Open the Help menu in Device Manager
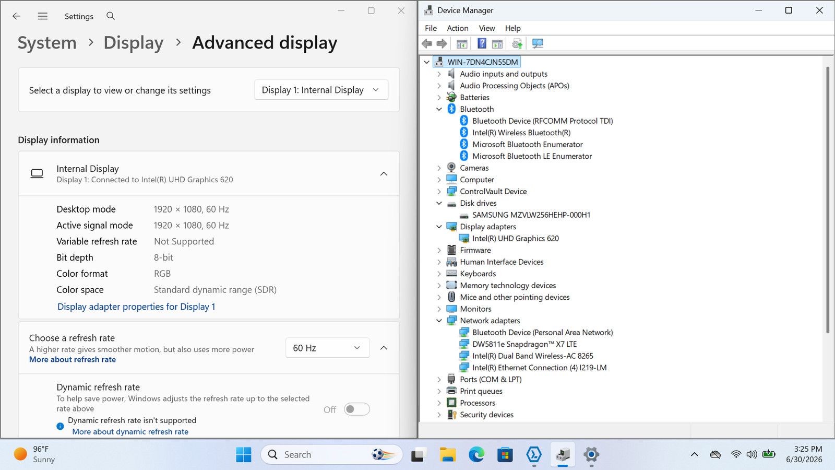Image resolution: width=835 pixels, height=470 pixels. click(512, 28)
